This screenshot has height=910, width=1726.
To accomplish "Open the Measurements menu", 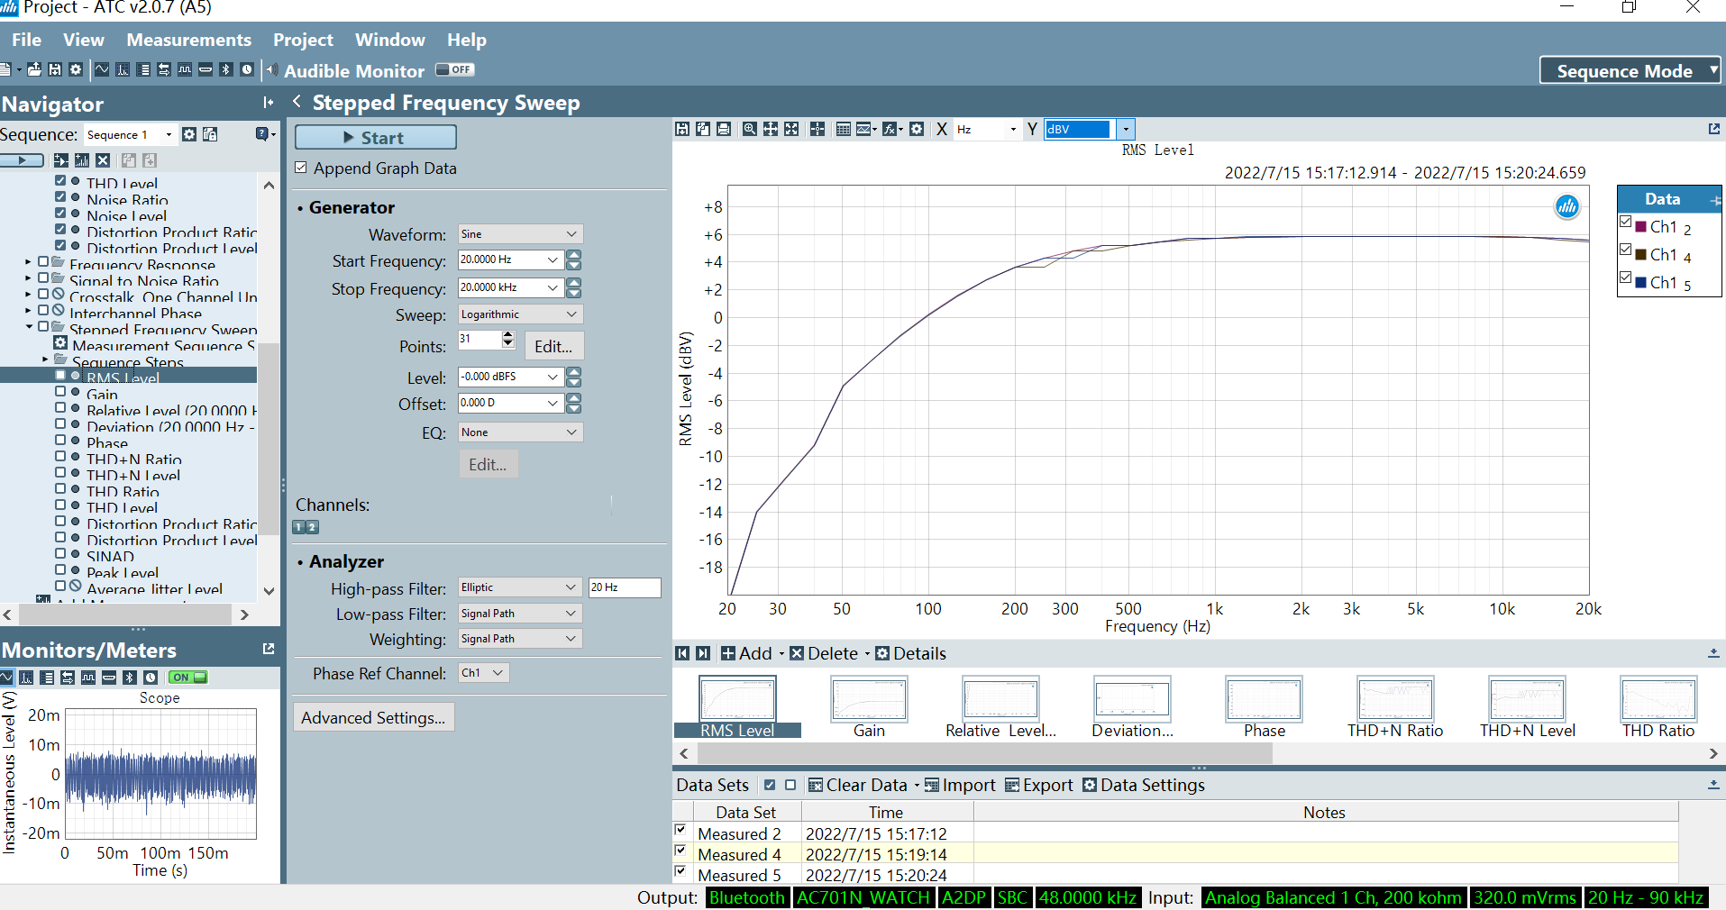I will 188,40.
